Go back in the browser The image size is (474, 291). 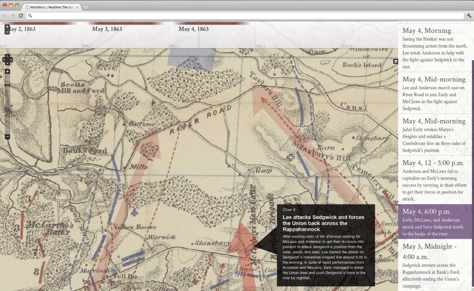tap(5, 15)
